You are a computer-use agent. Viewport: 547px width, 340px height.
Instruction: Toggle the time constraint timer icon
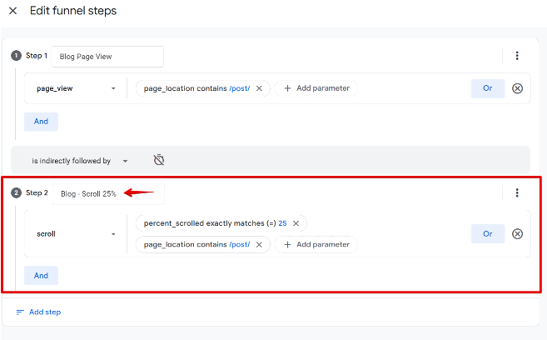pos(159,160)
